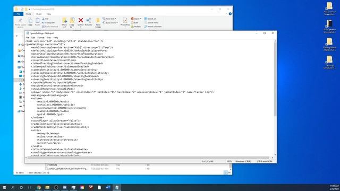Click the modsDirectoryOverride line in Notepad
340x191 pixels.
pos(72,47)
